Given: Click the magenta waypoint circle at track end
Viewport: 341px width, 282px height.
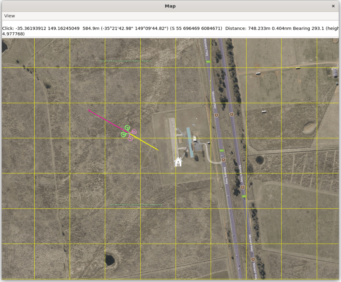Looking at the screenshot, I should pyautogui.click(x=89, y=110).
